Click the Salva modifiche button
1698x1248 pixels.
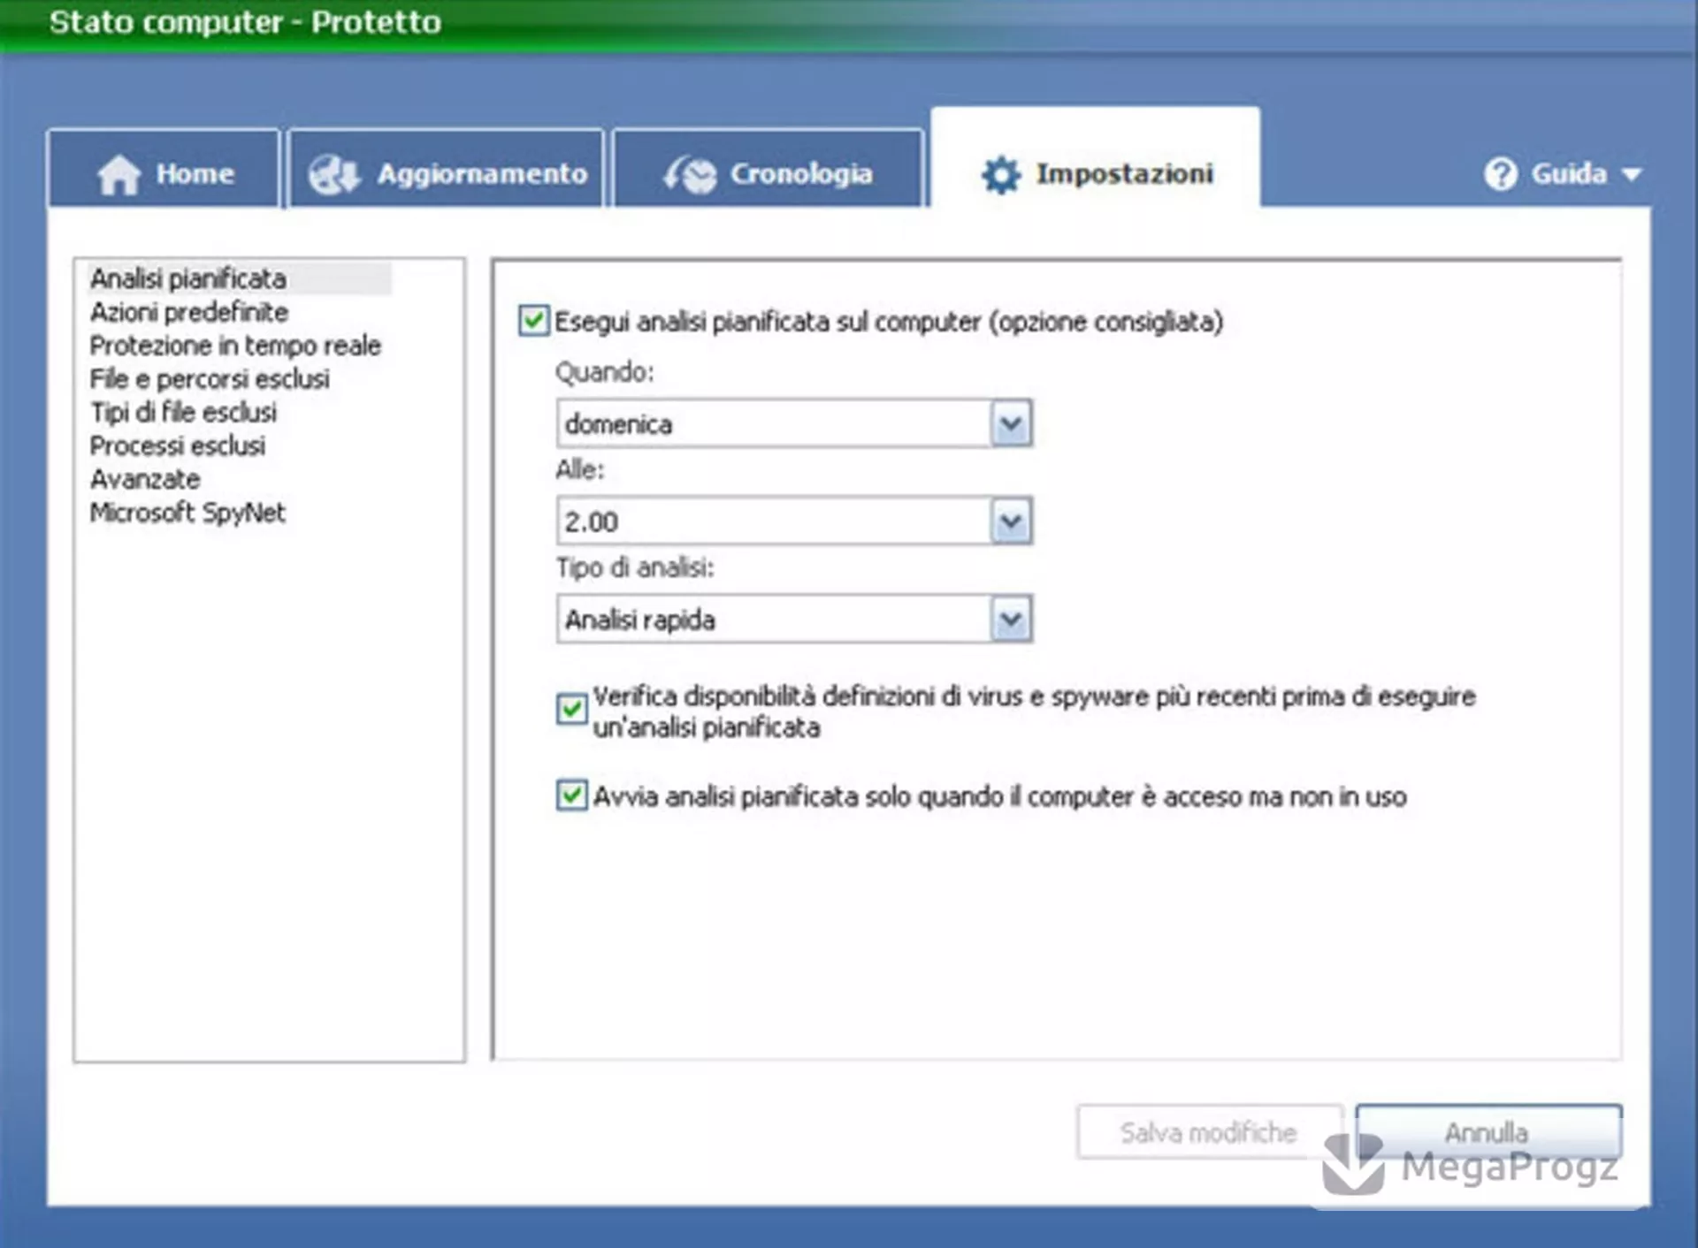click(1209, 1132)
